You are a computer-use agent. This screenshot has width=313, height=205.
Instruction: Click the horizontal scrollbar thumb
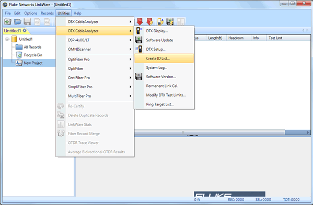pos(210,132)
